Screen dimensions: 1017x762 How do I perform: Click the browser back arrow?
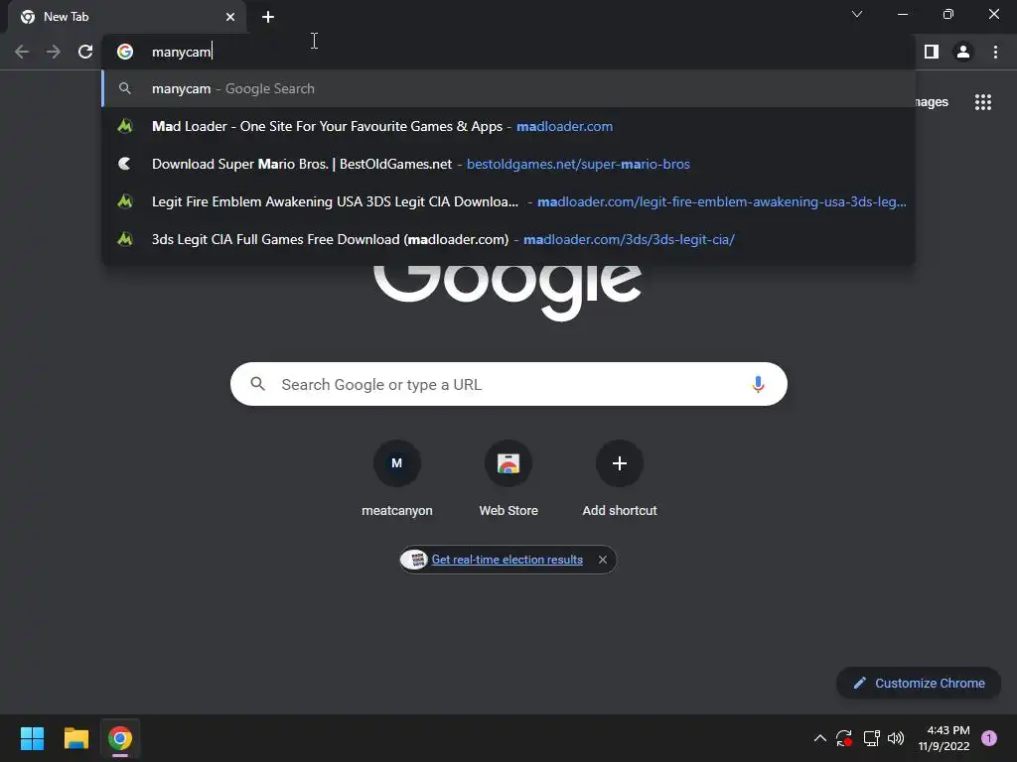pyautogui.click(x=22, y=52)
